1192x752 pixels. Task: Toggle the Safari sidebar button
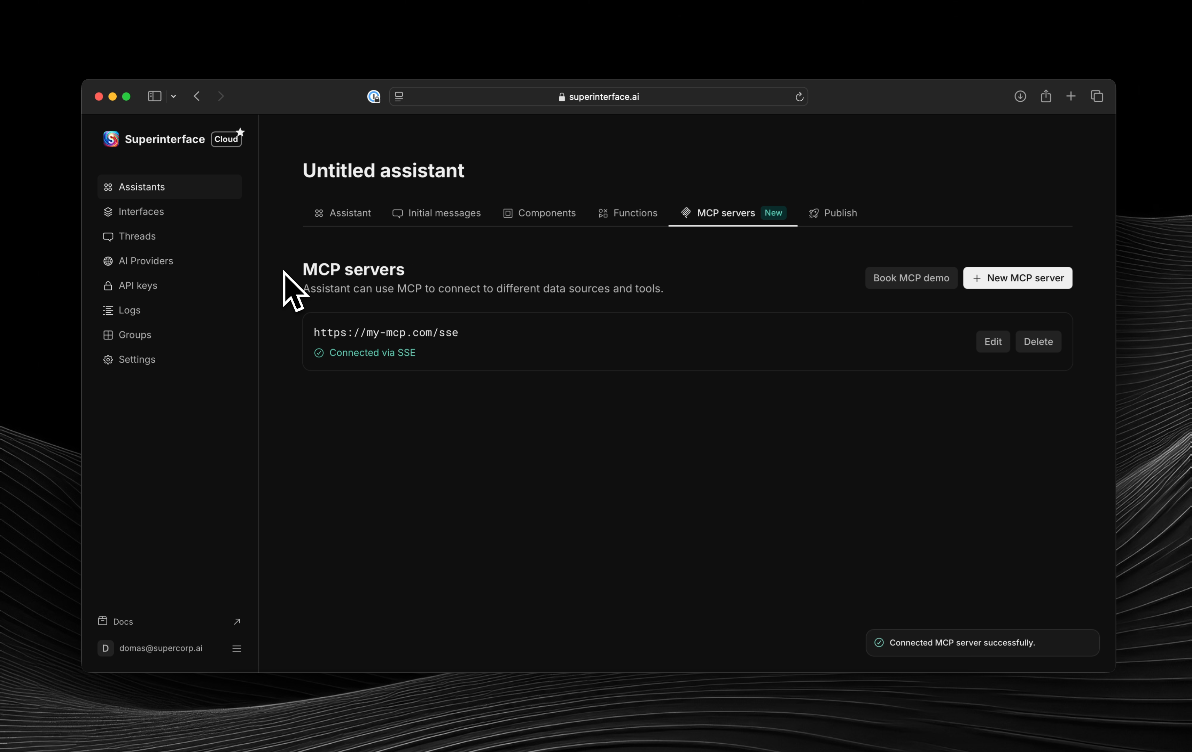(x=155, y=96)
